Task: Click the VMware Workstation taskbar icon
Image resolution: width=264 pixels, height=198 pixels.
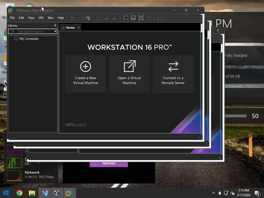Action: (69, 193)
